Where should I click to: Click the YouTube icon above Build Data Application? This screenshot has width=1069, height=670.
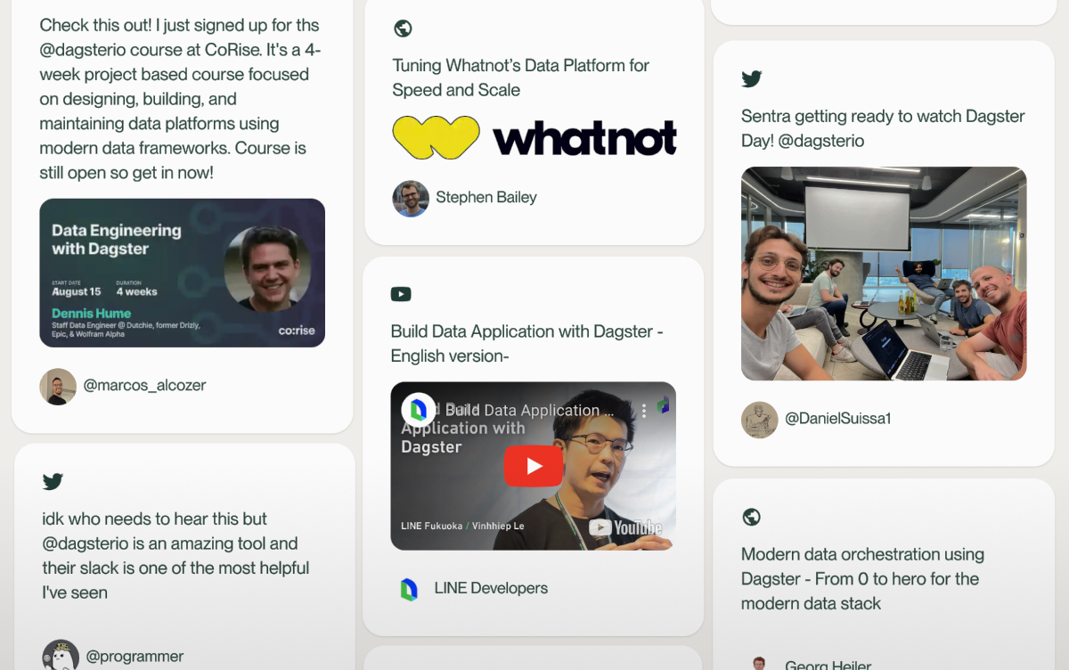tap(401, 294)
